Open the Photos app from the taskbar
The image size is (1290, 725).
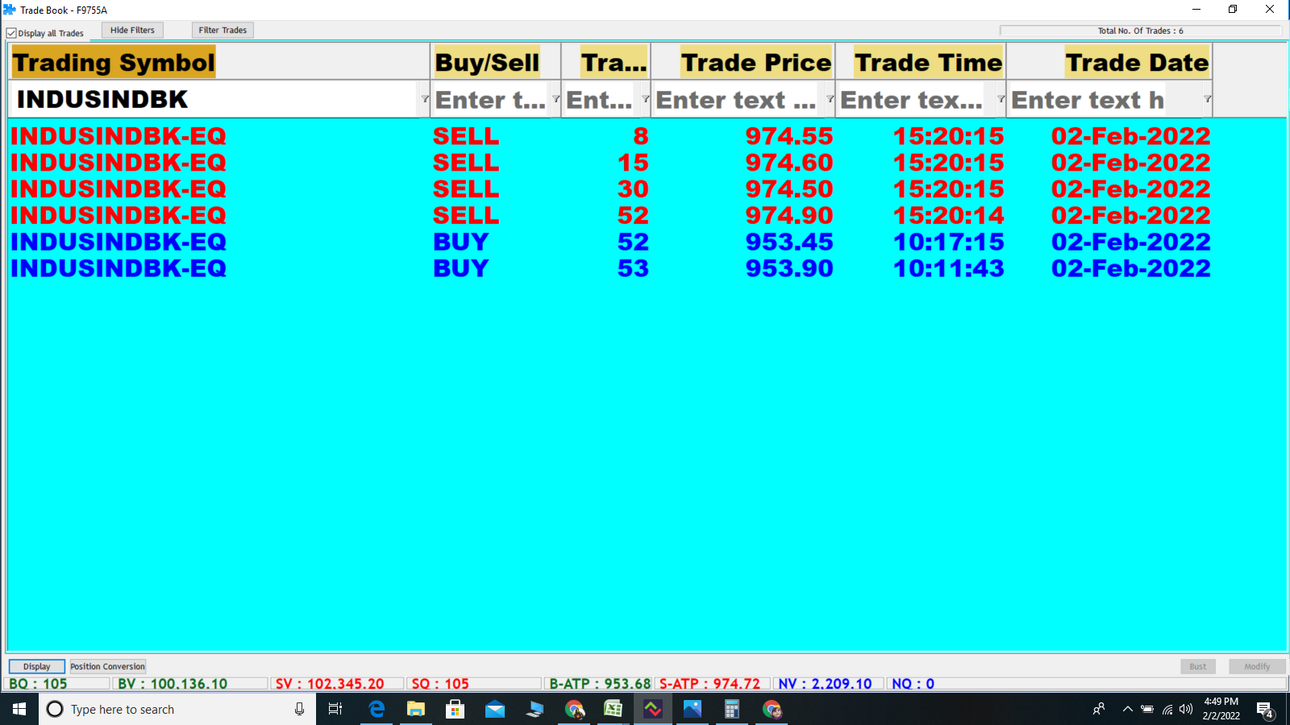693,709
